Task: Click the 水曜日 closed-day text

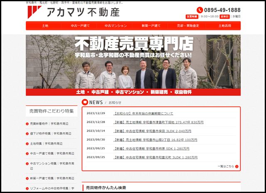Action: tap(236, 17)
